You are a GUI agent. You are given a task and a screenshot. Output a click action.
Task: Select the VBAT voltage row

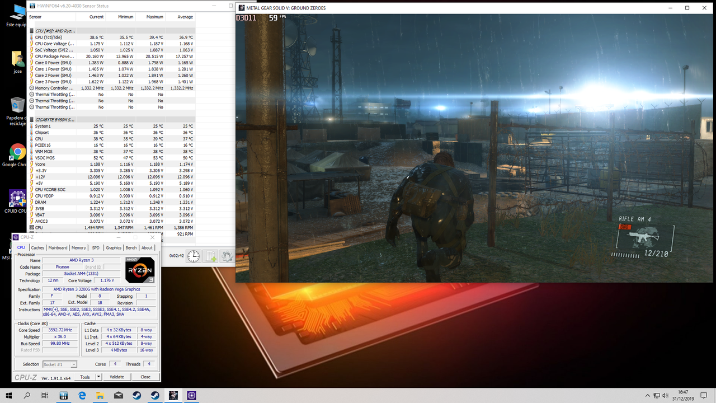[111, 215]
